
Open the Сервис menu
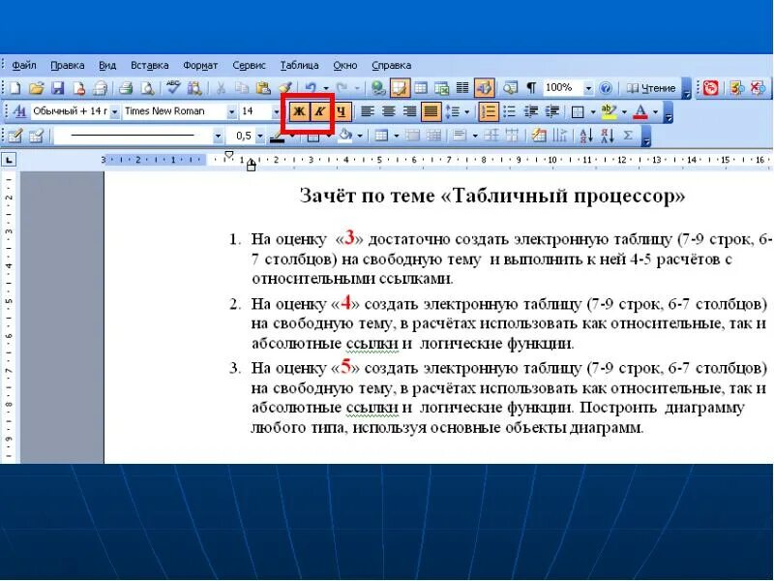click(249, 65)
